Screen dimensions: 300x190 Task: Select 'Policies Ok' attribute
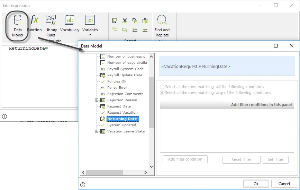point(117,81)
